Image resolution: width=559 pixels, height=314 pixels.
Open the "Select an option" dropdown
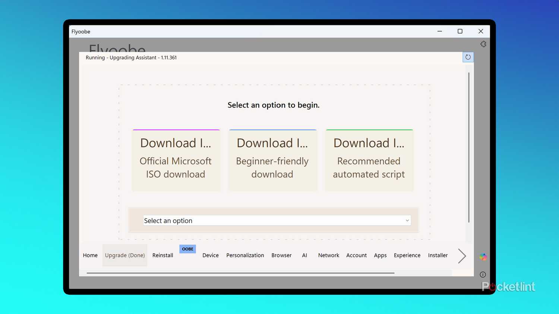pyautogui.click(x=277, y=220)
